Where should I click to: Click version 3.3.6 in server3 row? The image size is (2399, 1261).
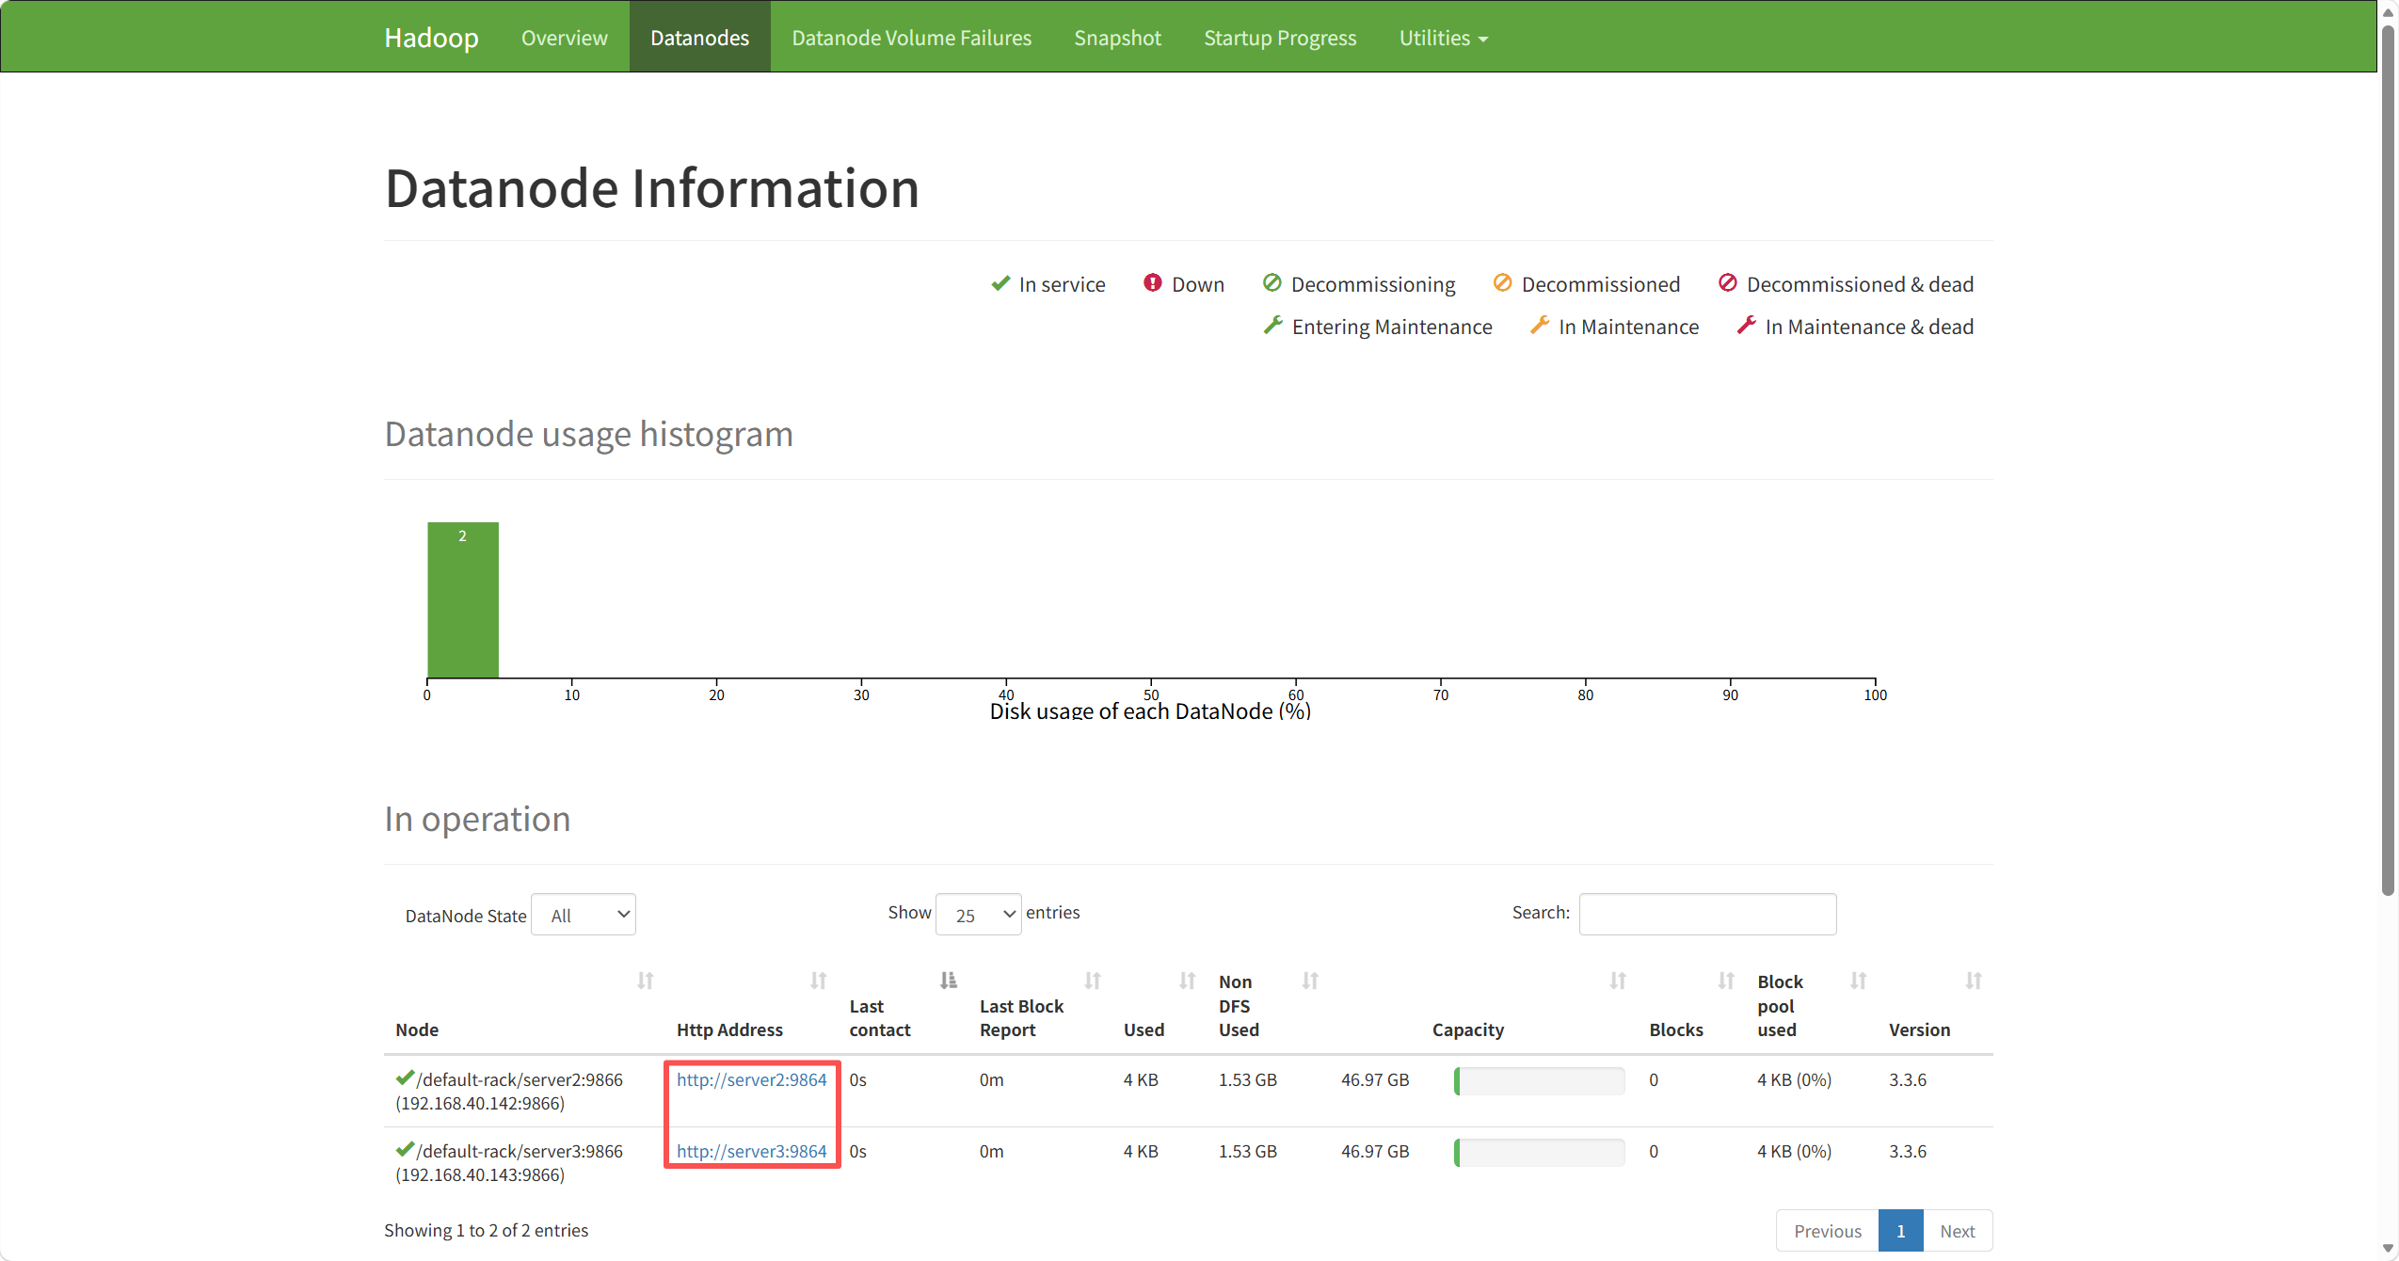point(1908,1151)
